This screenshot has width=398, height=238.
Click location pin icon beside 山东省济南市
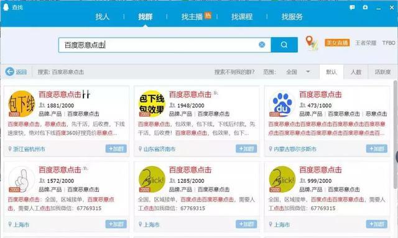(140, 149)
